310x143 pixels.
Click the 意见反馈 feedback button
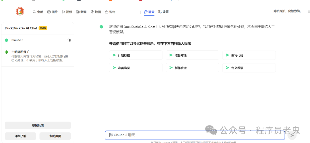(x=38, y=125)
